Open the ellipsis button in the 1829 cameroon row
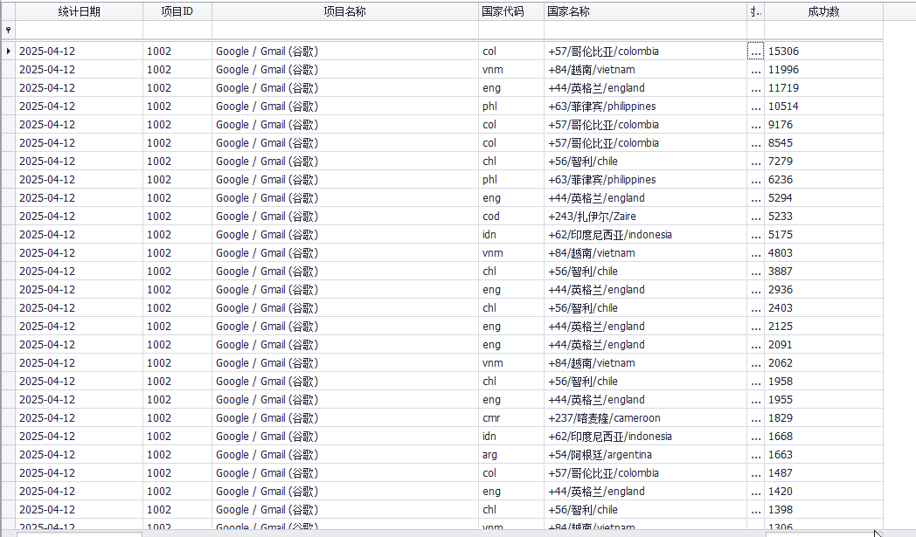 pos(755,418)
